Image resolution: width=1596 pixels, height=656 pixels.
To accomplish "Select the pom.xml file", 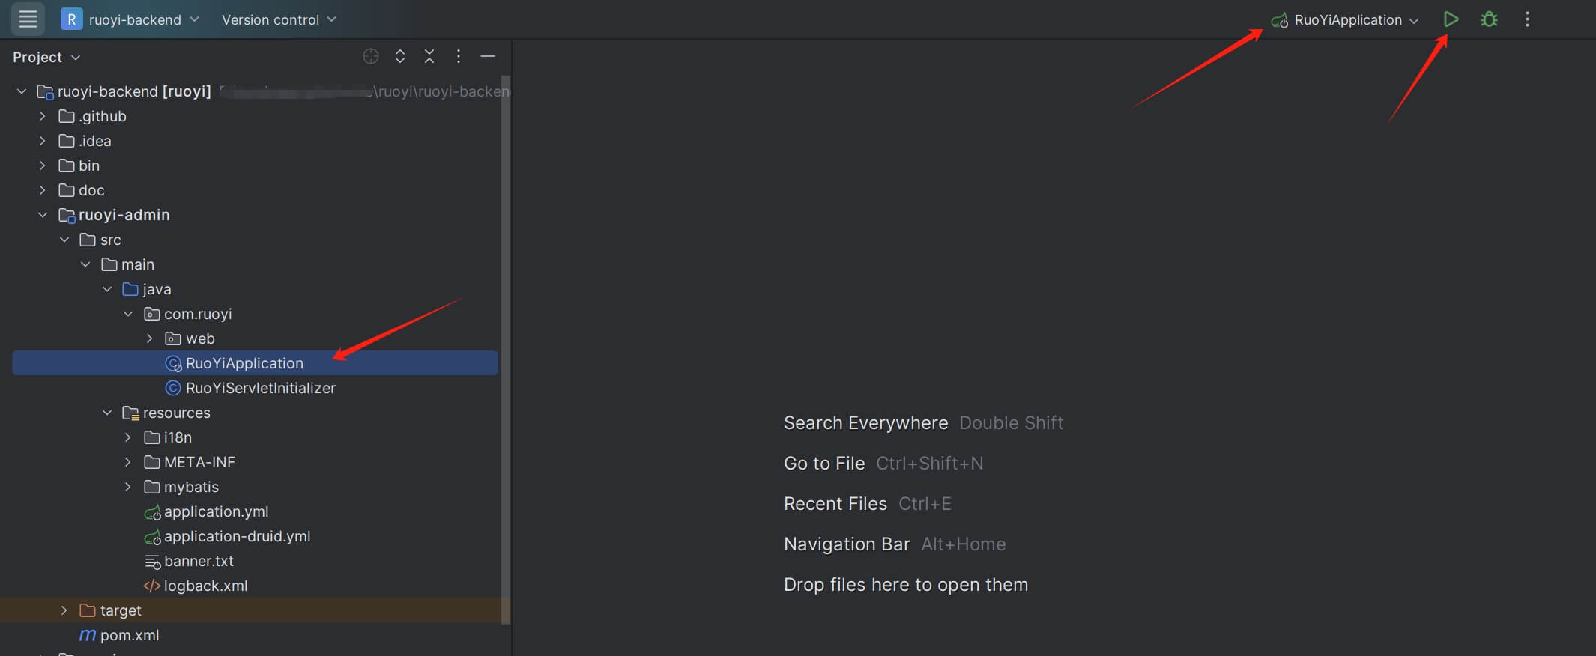I will click(x=130, y=635).
